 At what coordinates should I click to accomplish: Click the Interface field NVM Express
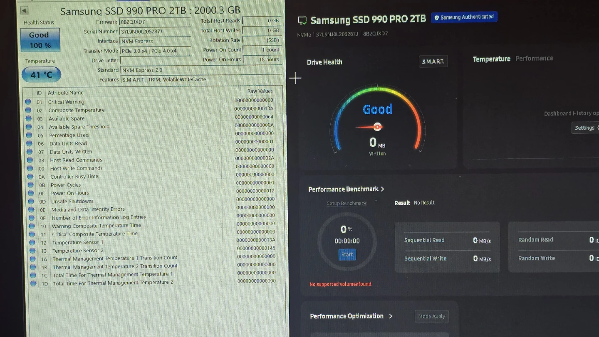(x=156, y=41)
